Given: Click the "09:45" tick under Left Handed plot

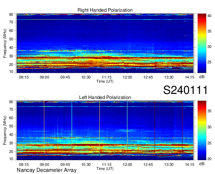Looking at the screenshot, I should click(65, 165).
